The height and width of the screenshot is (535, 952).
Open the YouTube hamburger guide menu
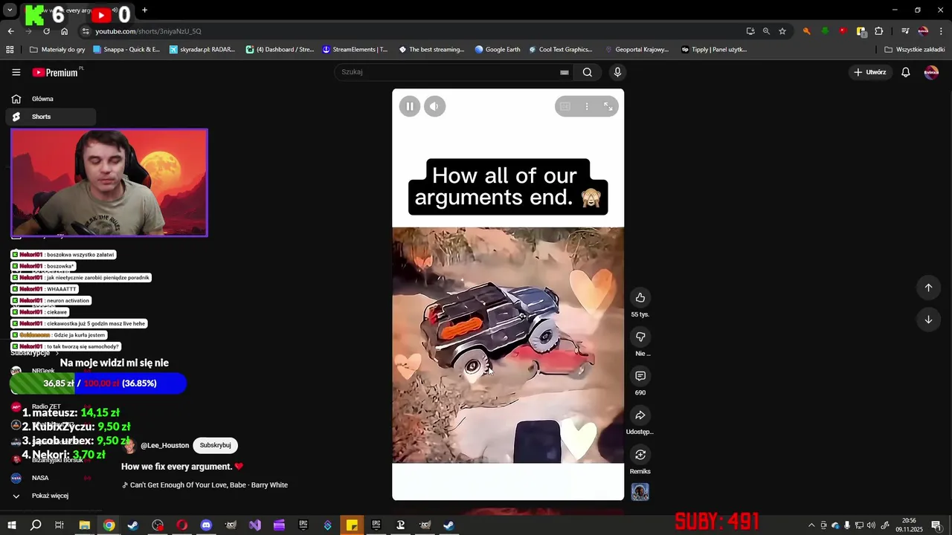point(16,72)
